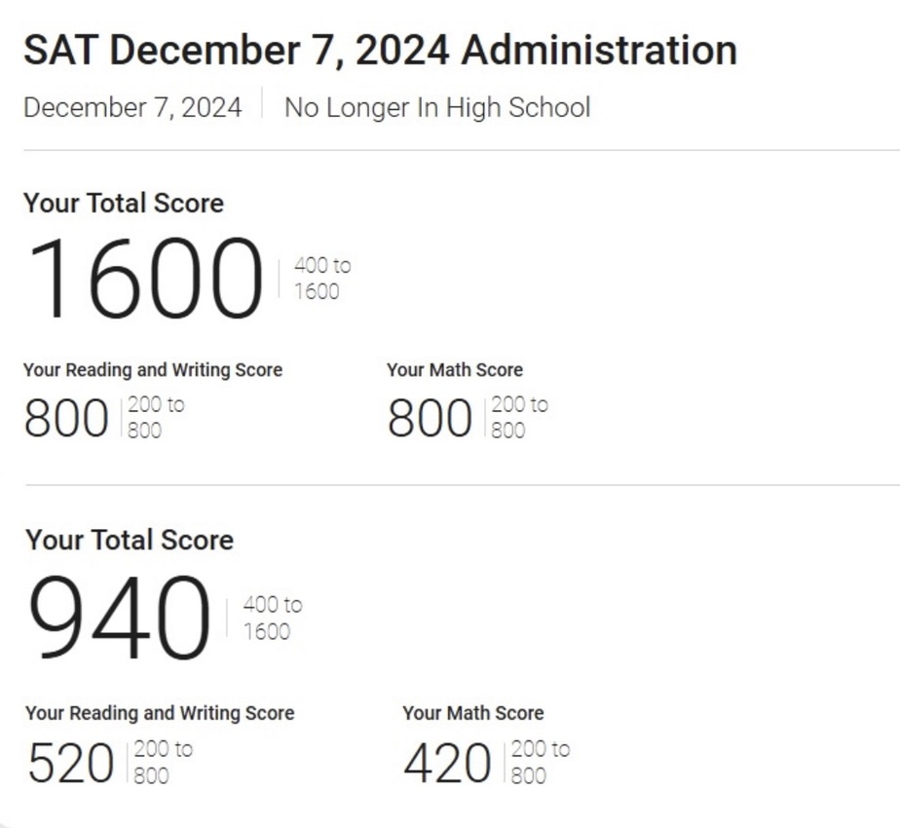Click the Your Math Score label above 420
Screen dimensions: 900x828
tap(473, 713)
